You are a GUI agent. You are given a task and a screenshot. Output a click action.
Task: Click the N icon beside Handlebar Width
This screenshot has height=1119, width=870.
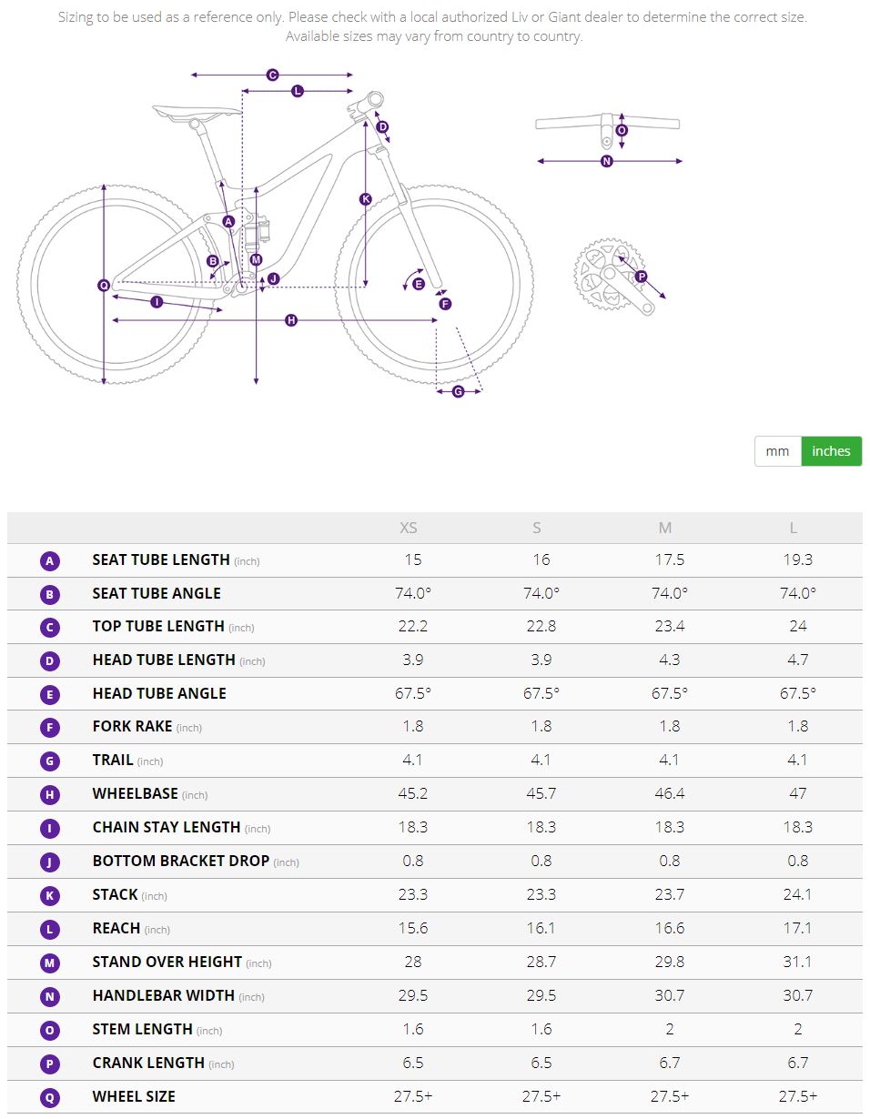tap(50, 997)
